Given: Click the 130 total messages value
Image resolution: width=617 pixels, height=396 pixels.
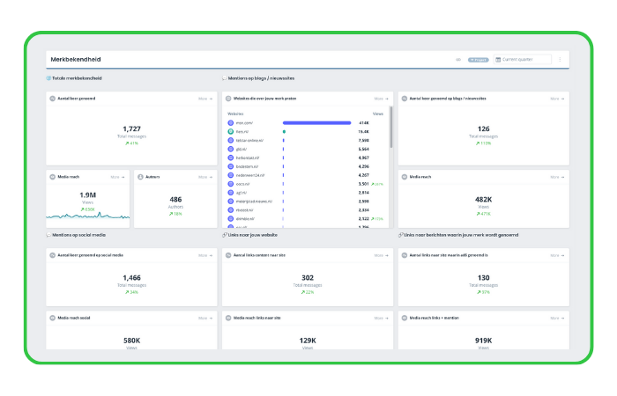Looking at the screenshot, I should (483, 278).
